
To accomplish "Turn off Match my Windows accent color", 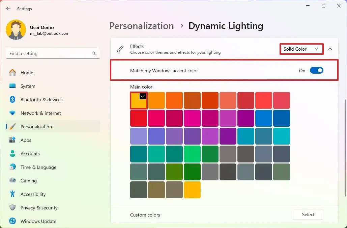I will pos(316,70).
